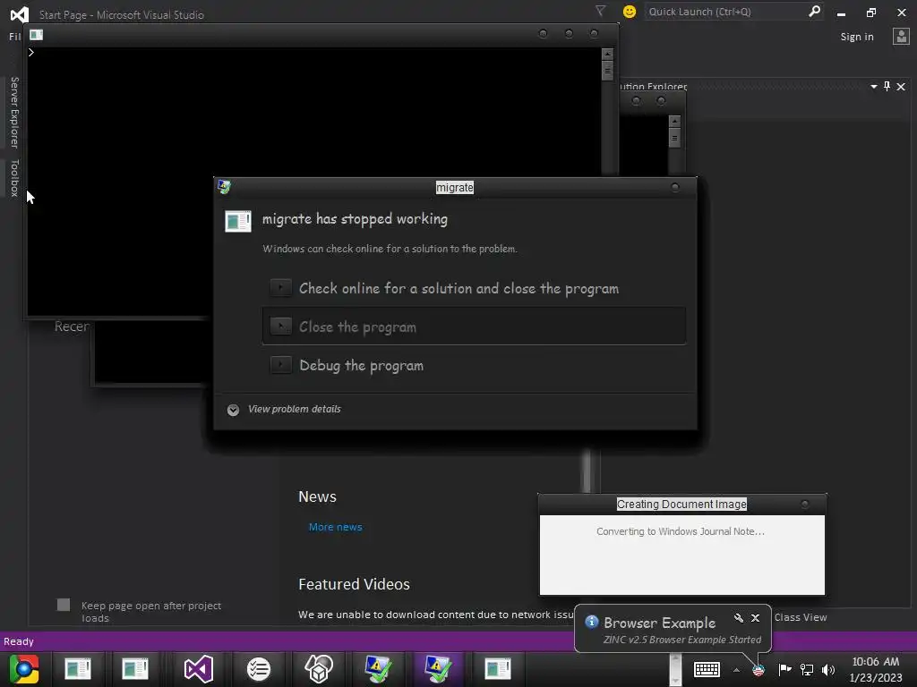Open highlighted error-report monitor taskbar icon
This screenshot has width=917, height=687.
tap(439, 669)
